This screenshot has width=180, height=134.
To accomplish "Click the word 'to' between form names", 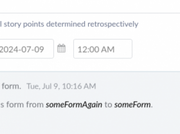I will click(108, 104).
